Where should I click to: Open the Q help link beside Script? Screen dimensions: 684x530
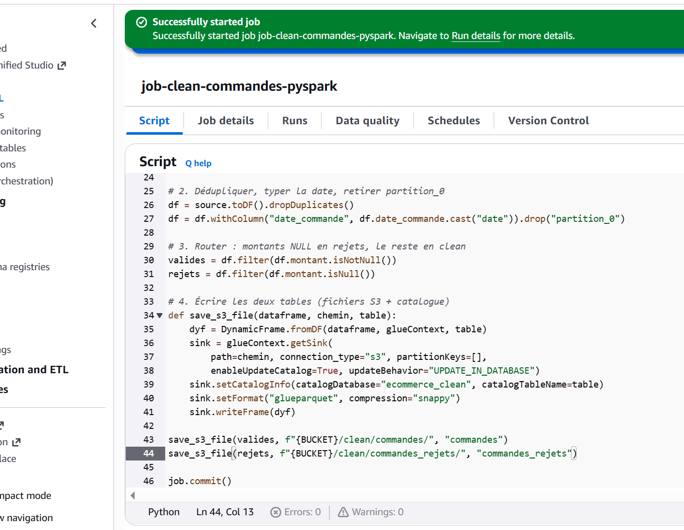point(198,163)
